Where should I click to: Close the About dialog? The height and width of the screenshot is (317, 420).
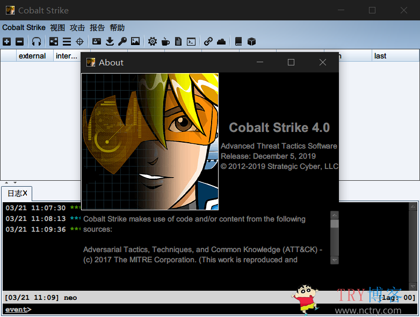323,62
